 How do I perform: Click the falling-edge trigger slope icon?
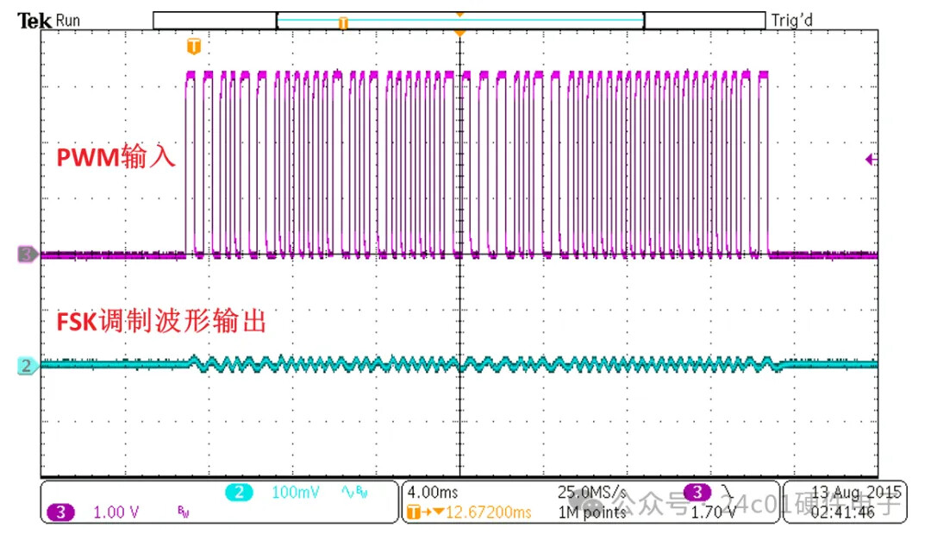pos(728,492)
